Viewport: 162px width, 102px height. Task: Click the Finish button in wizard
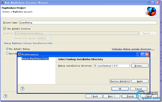click(130, 96)
